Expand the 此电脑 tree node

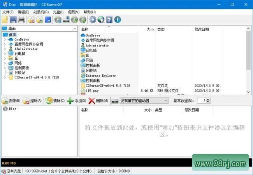pyautogui.click(x=5, y=54)
